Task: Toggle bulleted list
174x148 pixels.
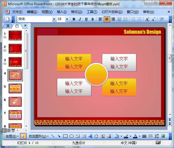Action: 140,19
